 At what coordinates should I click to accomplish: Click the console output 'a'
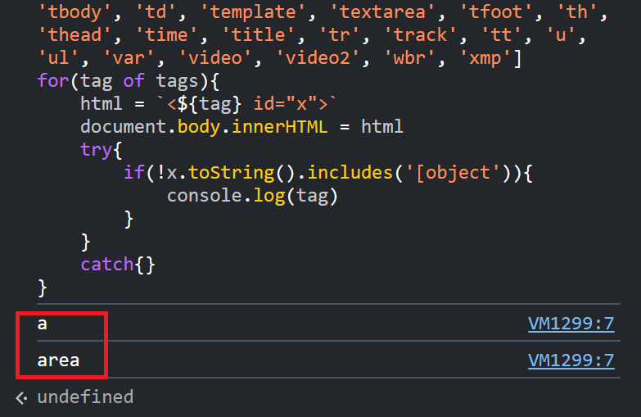tap(43, 324)
